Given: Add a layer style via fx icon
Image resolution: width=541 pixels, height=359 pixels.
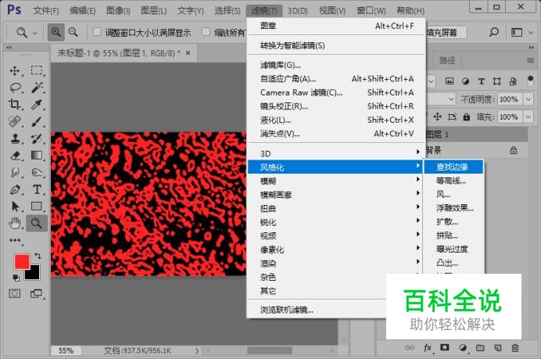Looking at the screenshot, I should (427, 347).
